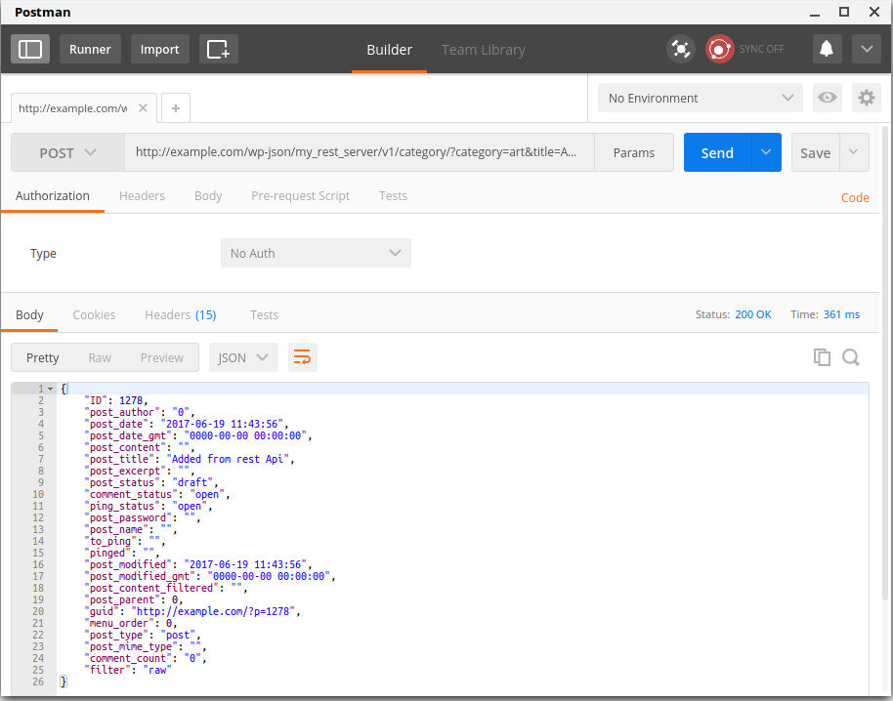Open the notifications bell
893x701 pixels.
point(827,48)
